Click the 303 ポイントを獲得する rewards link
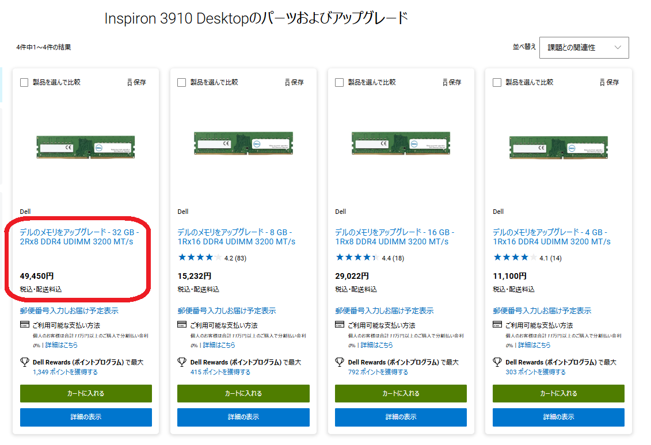 [535, 372]
